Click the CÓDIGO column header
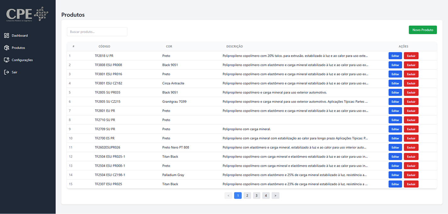The width and height of the screenshot is (448, 214). pyautogui.click(x=104, y=46)
